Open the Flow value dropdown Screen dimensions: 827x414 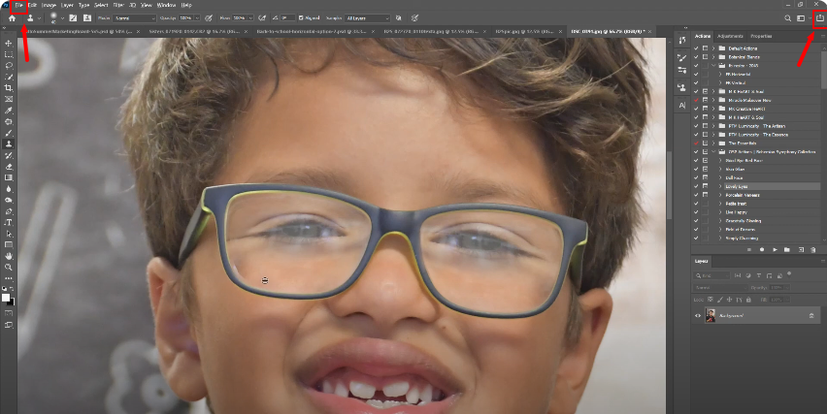250,17
